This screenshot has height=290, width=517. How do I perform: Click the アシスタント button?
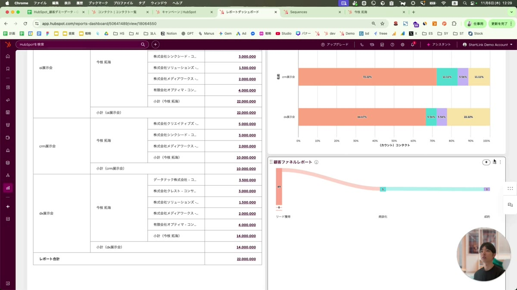point(439,45)
